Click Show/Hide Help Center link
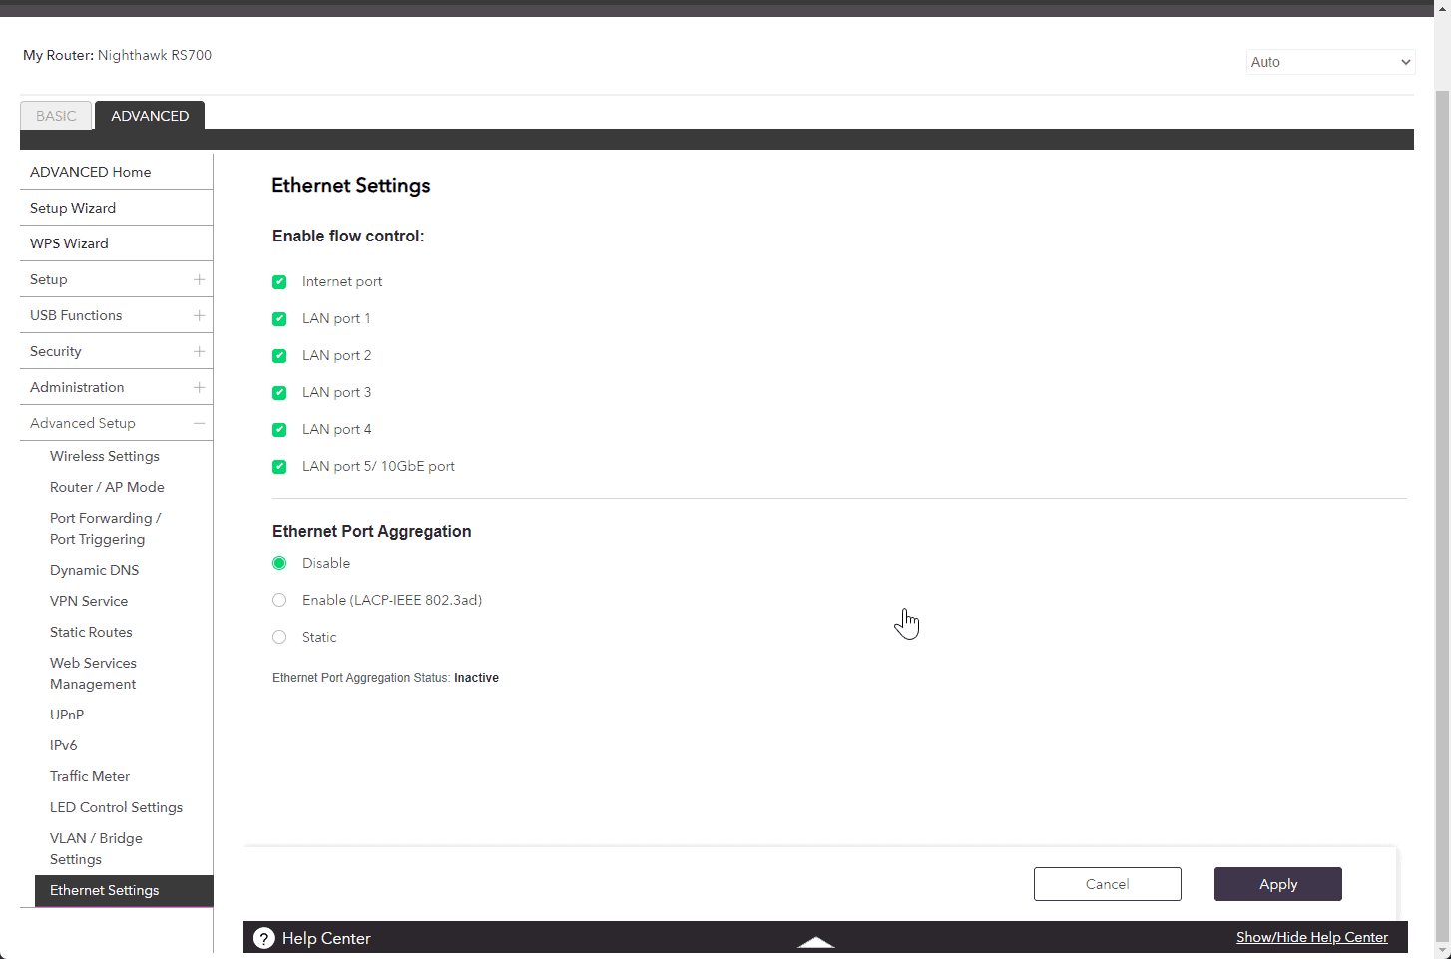Screen dimensions: 1451x959 (x=1311, y=937)
